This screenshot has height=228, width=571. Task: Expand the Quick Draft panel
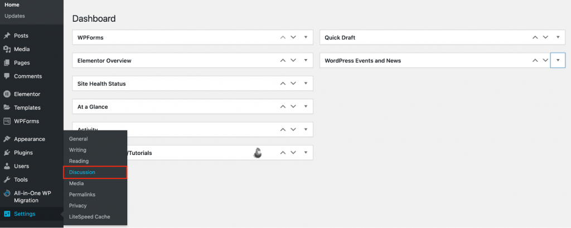(x=558, y=38)
